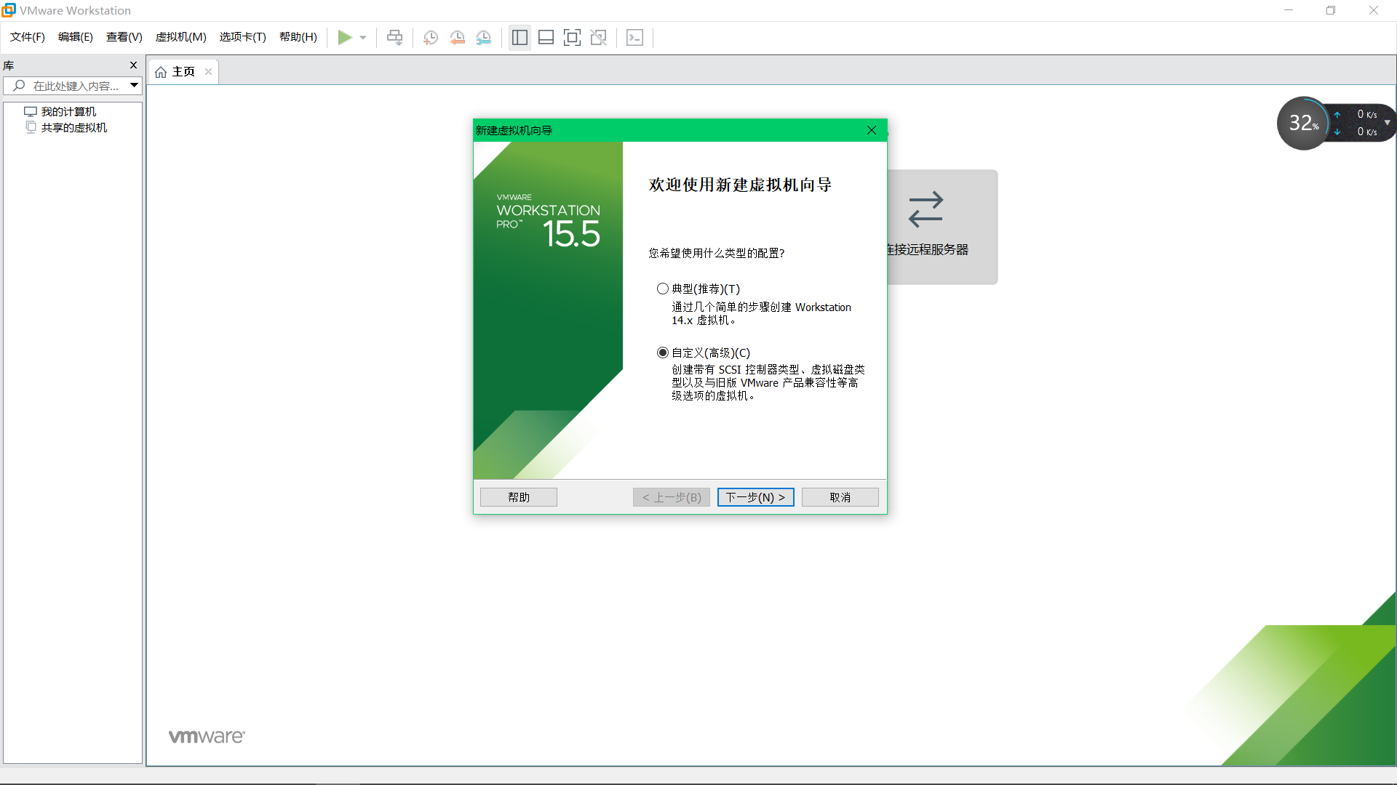Open the 选项卡(T) menu

(243, 37)
